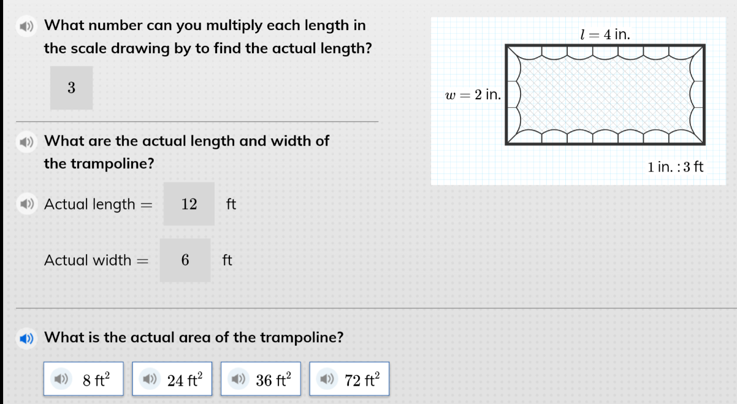This screenshot has height=404, width=737.
Task: Click the Actual width box showing 6
Action: click(x=185, y=260)
